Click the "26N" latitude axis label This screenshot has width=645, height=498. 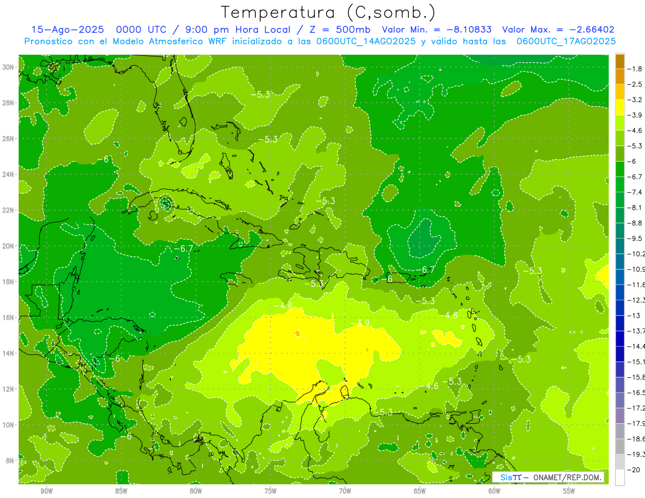tap(9, 139)
